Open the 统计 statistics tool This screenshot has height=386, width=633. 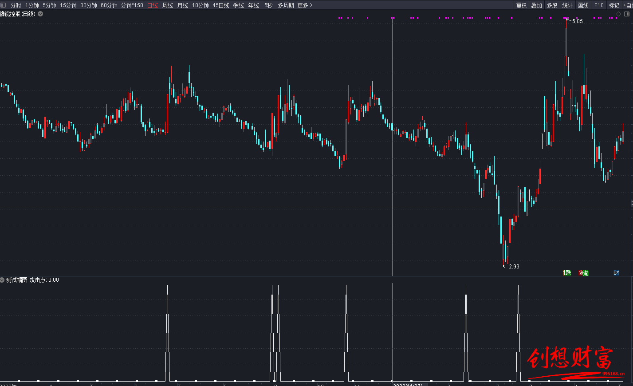567,5
